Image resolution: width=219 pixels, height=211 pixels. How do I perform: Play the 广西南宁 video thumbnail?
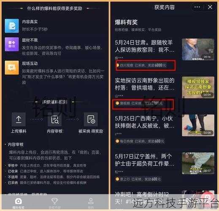pyautogui.click(x=198, y=125)
